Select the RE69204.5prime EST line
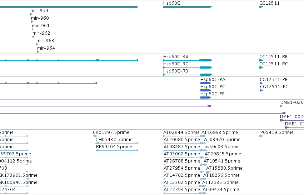 click(117, 150)
